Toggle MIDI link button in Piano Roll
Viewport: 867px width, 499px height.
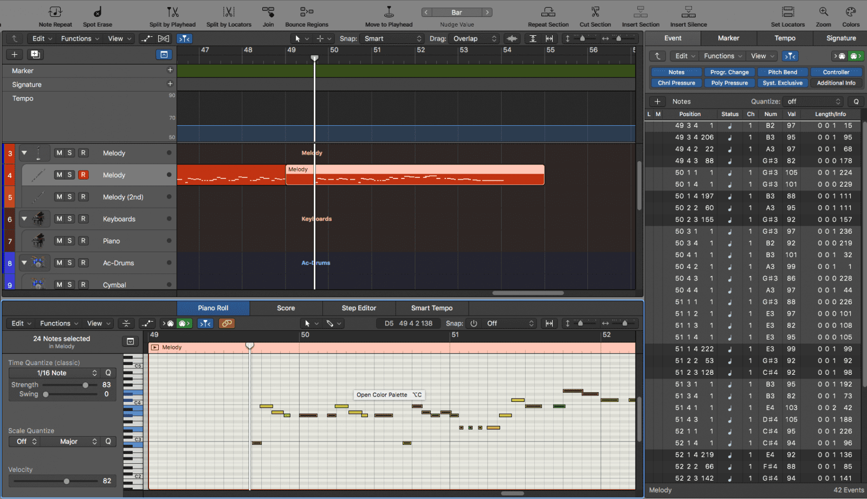point(227,323)
